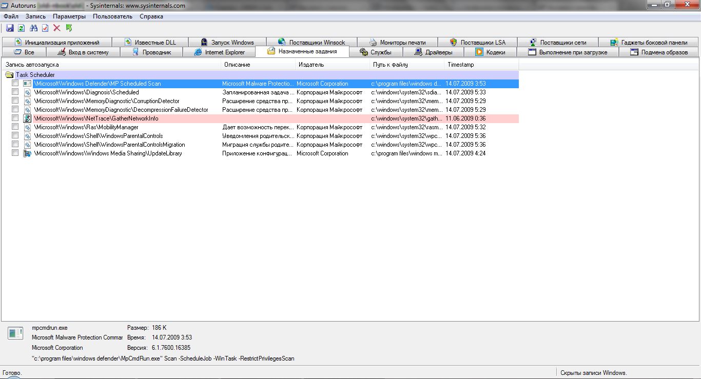
Task: Toggle the Windows Media Sharing\UpdateLibrary checkbox
Action: pyautogui.click(x=15, y=153)
